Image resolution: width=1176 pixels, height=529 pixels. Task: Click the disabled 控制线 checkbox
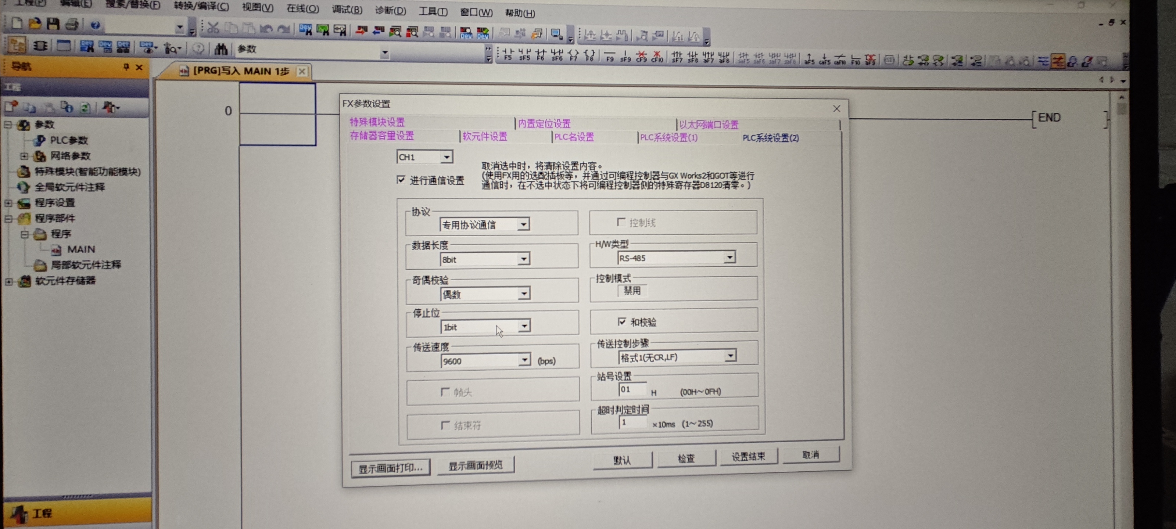point(621,222)
